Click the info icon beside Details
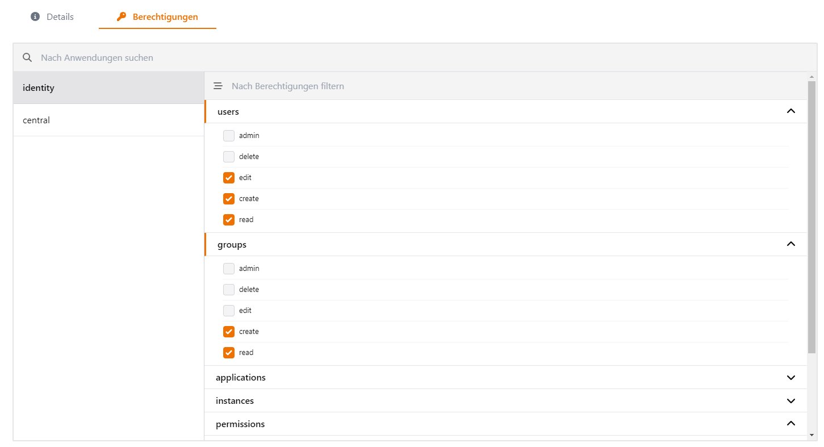Screen dimensions: 824x447 [35, 17]
